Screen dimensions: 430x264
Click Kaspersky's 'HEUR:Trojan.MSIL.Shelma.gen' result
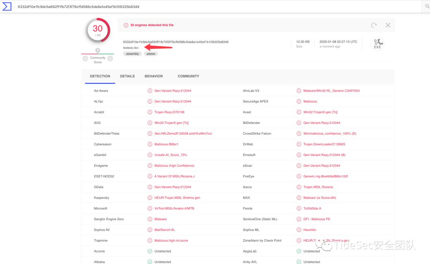pyautogui.click(x=177, y=198)
